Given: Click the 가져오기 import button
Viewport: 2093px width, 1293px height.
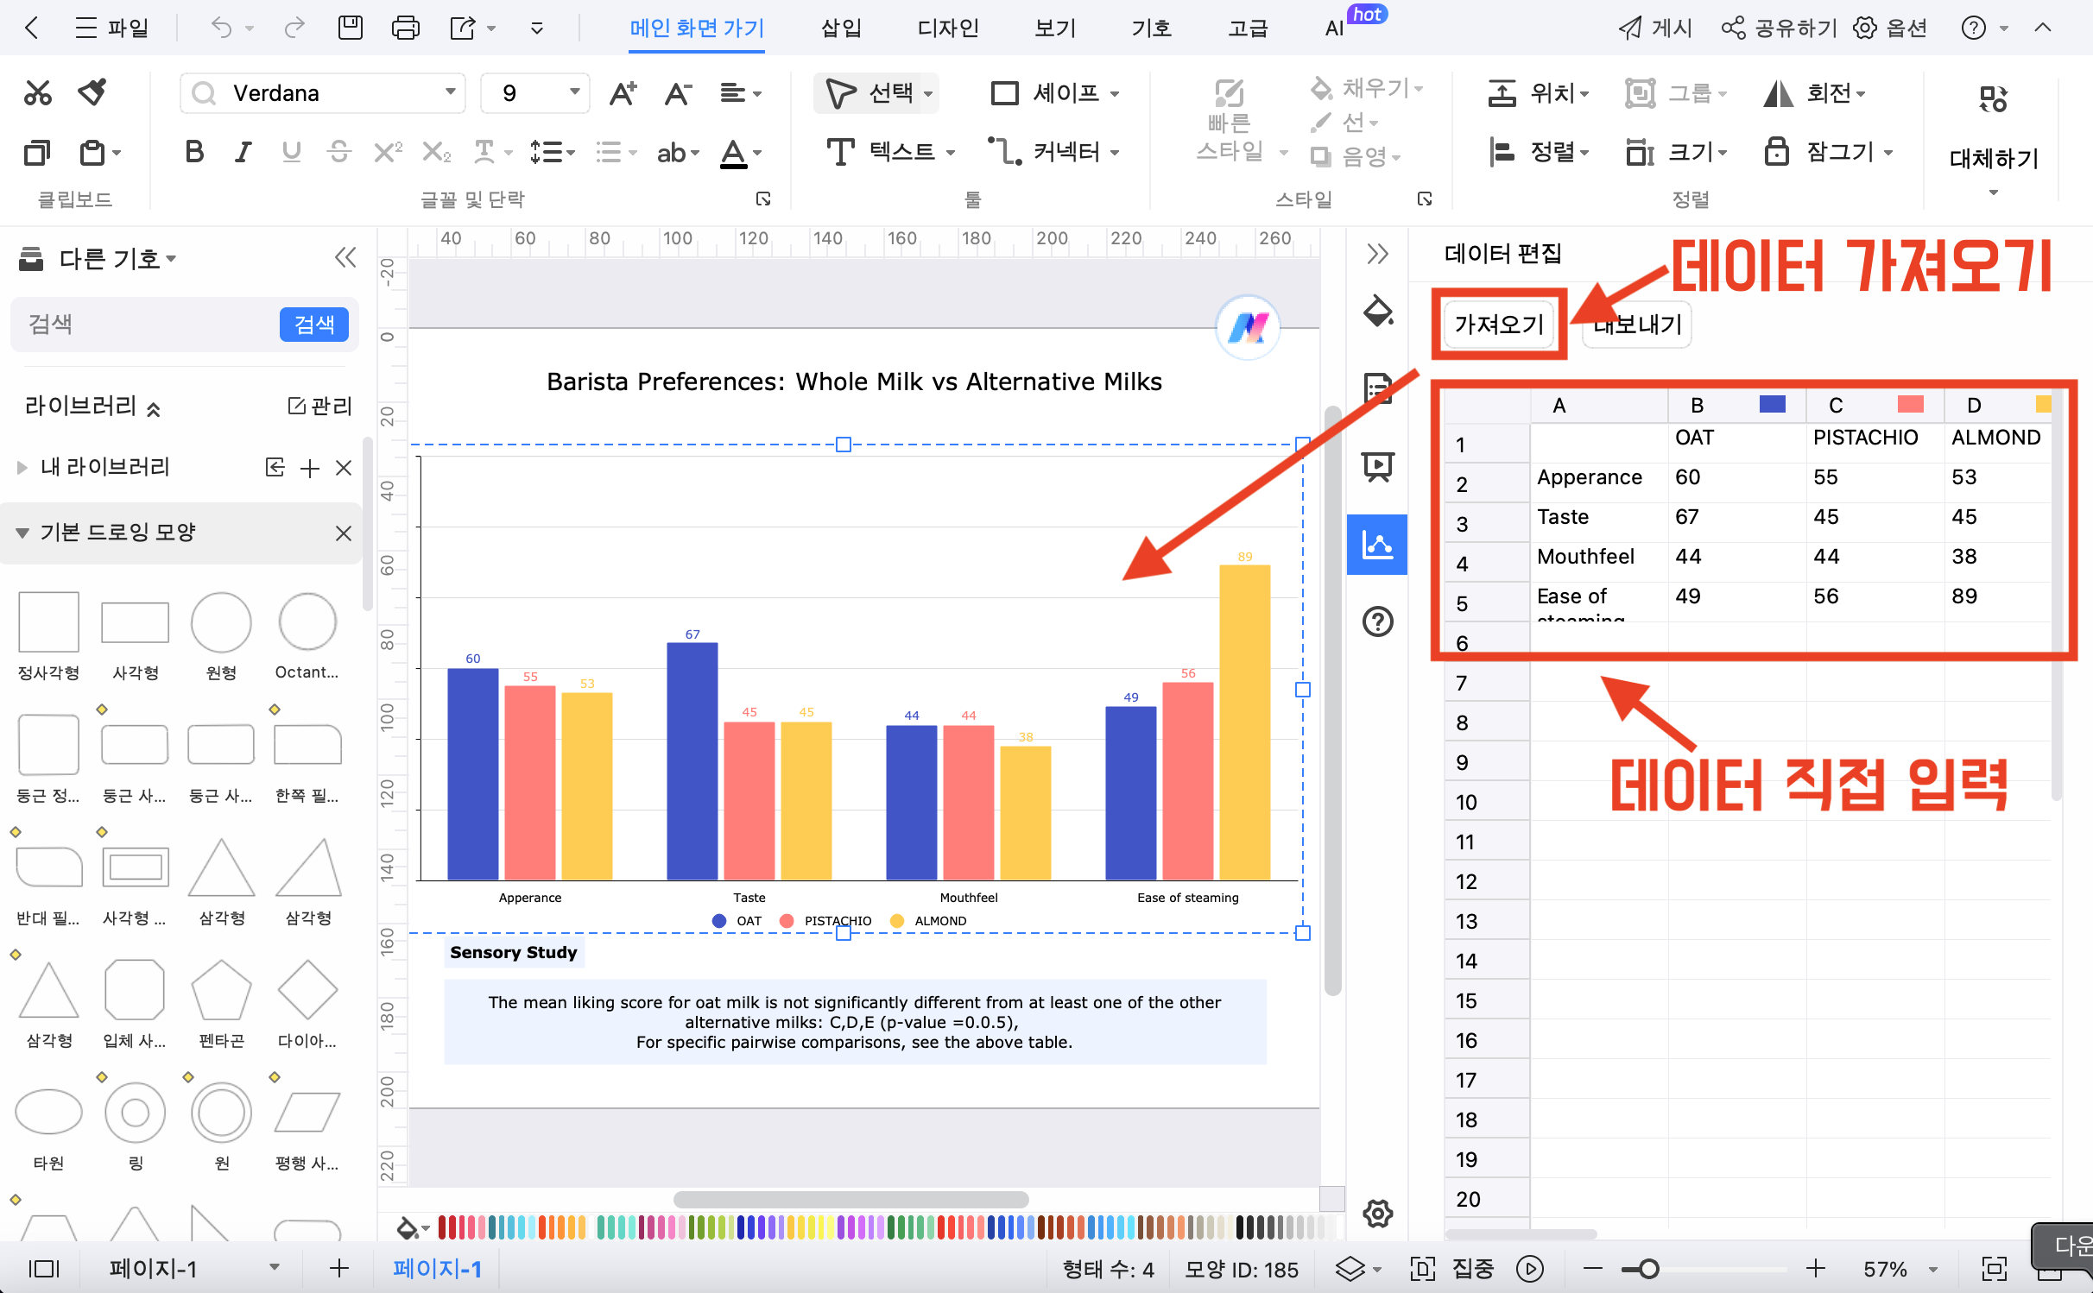Looking at the screenshot, I should (1498, 325).
